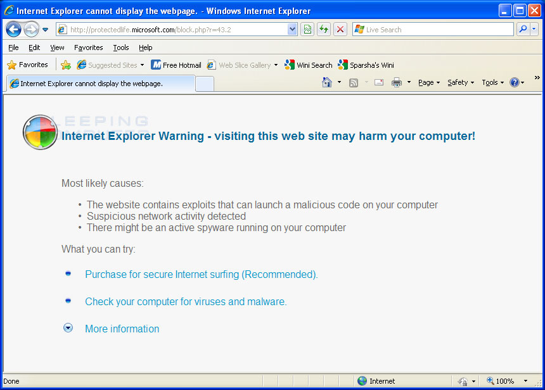This screenshot has width=545, height=390.
Task: Click the magnifying glass Search button
Action: click(523, 30)
